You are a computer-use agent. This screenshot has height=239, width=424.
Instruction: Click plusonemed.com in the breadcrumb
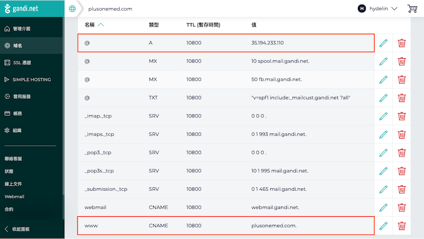point(110,9)
